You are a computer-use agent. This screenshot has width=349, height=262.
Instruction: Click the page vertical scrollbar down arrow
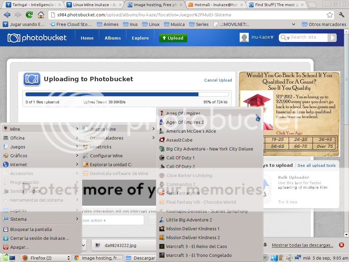(x=346, y=235)
